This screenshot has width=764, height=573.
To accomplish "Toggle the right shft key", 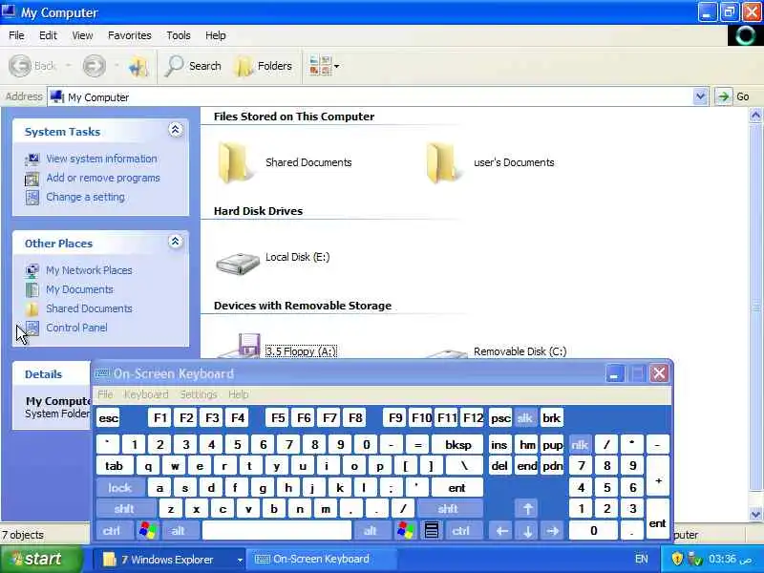I will click(449, 509).
